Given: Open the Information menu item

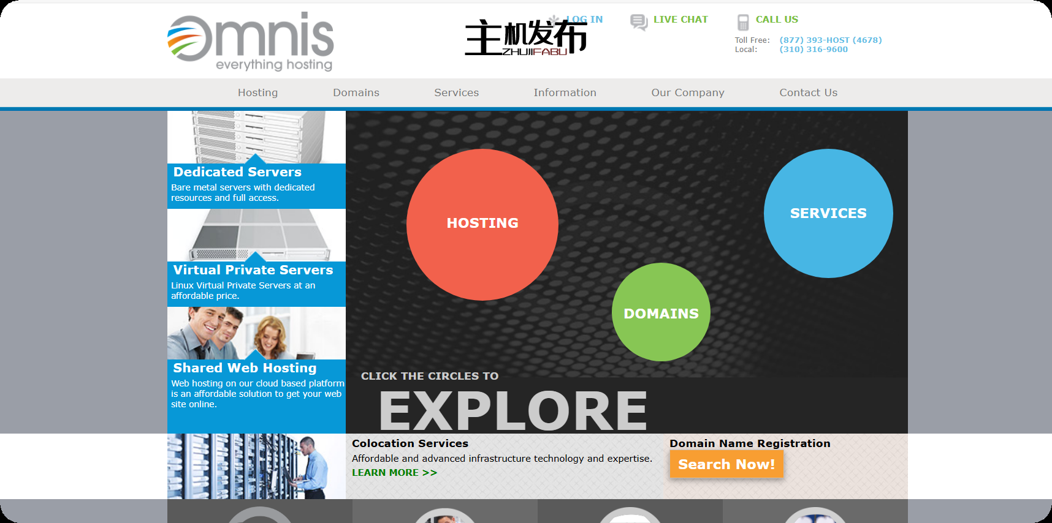Looking at the screenshot, I should (x=564, y=92).
